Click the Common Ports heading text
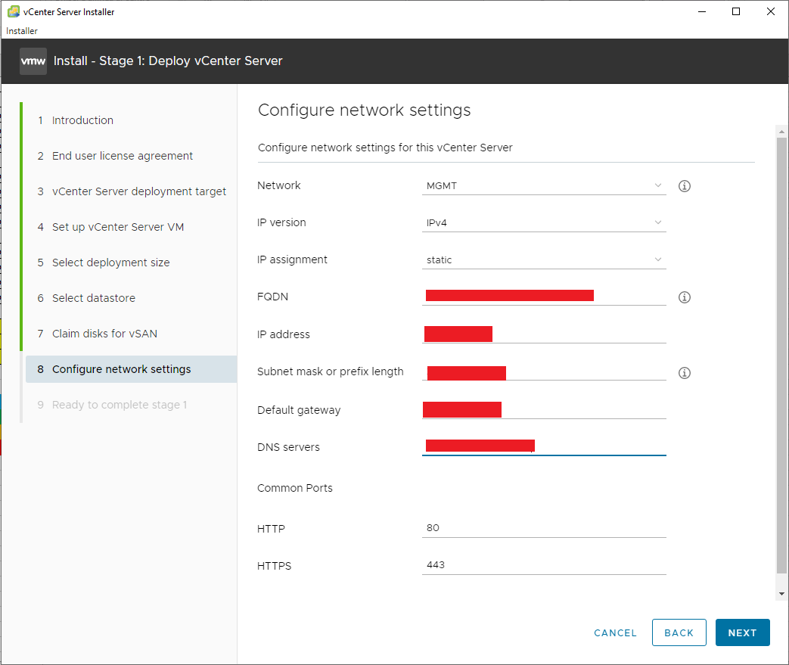Screen dimensions: 789x665 (295, 488)
